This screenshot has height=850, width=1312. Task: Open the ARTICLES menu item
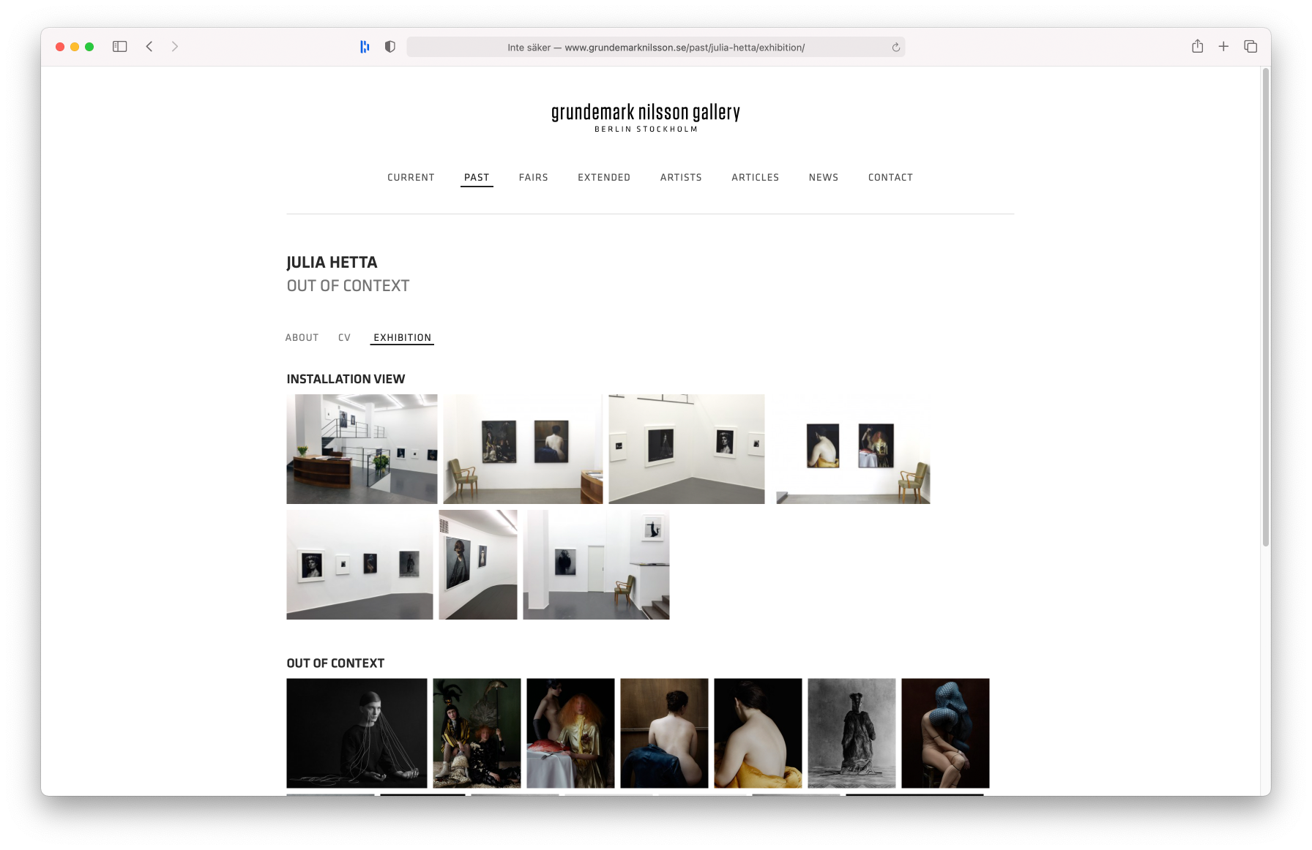[756, 178]
